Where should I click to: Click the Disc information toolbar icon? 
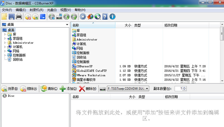click(x=52, y=17)
